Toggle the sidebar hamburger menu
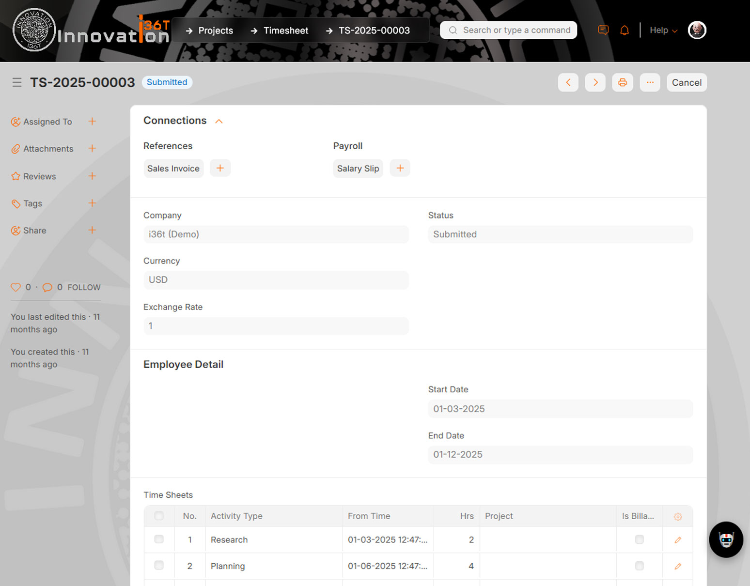 17,82
